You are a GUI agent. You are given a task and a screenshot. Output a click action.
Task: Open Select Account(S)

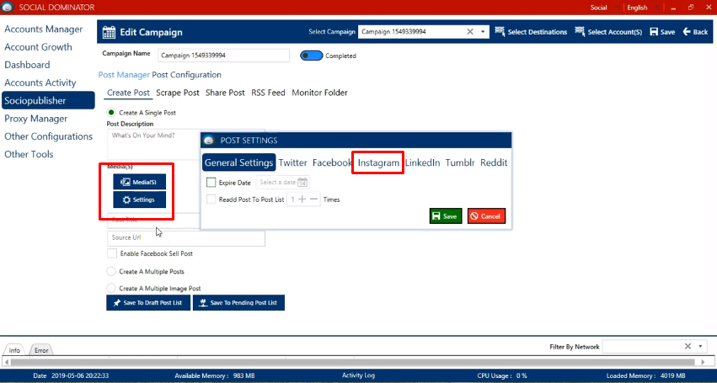[608, 32]
